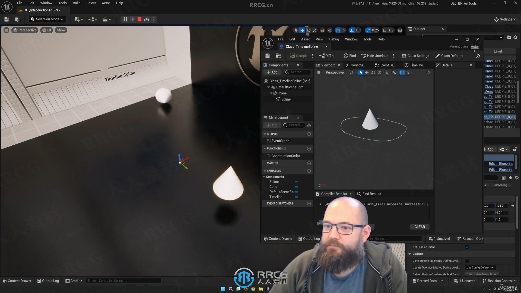Click Clear button in Compiler Results
This screenshot has height=293, width=521.
click(419, 227)
